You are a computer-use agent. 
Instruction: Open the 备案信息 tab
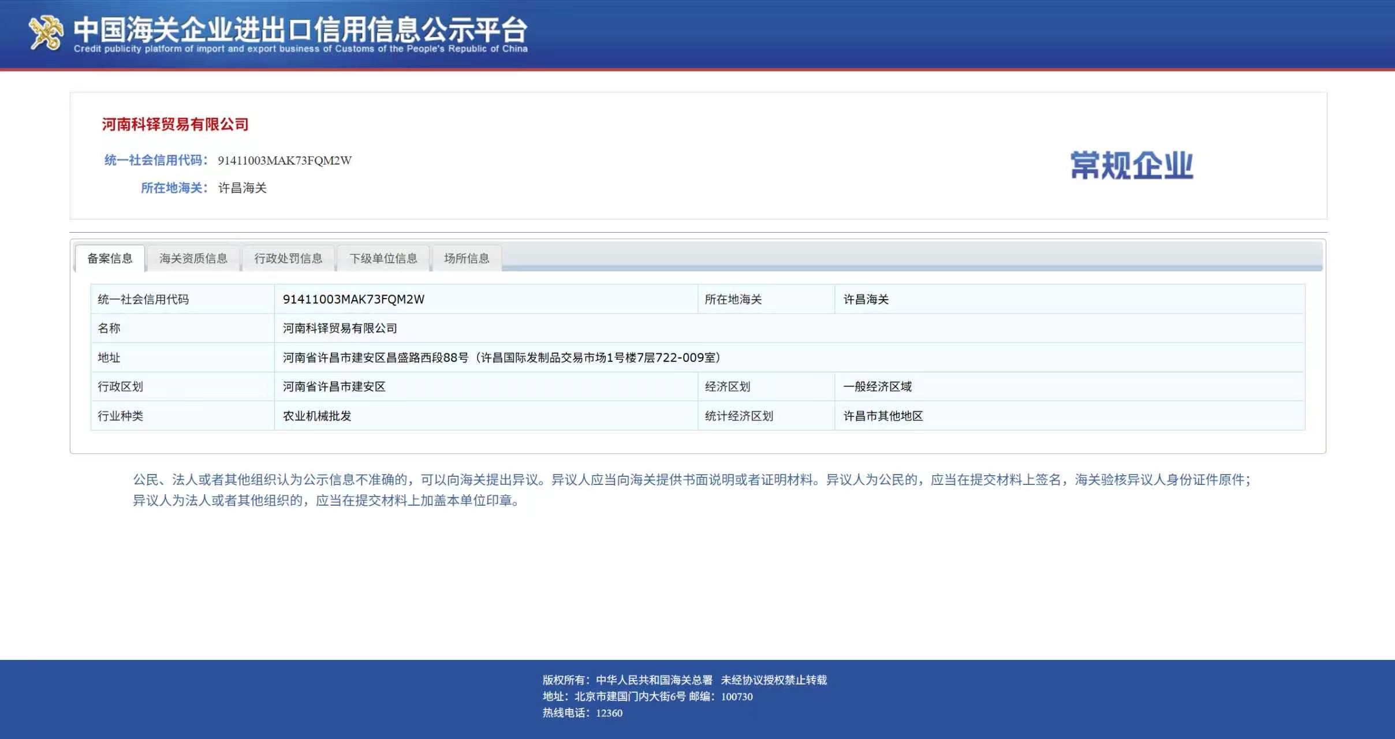pyautogui.click(x=110, y=258)
